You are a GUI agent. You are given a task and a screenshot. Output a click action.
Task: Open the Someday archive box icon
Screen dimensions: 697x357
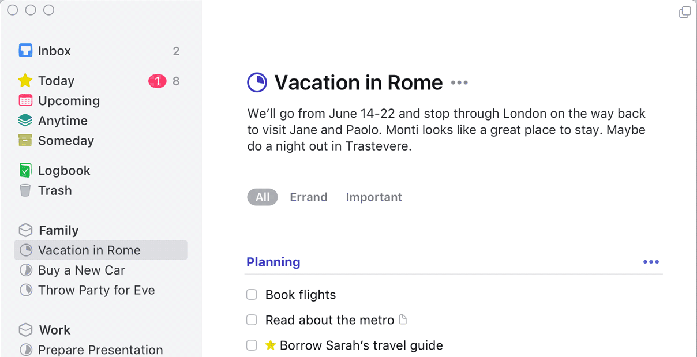[25, 140]
